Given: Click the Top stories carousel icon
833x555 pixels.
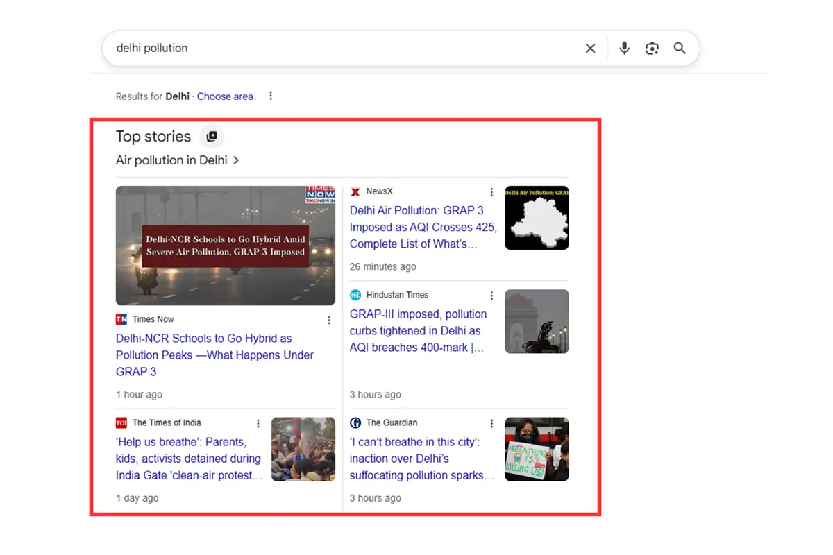Looking at the screenshot, I should click(x=212, y=137).
